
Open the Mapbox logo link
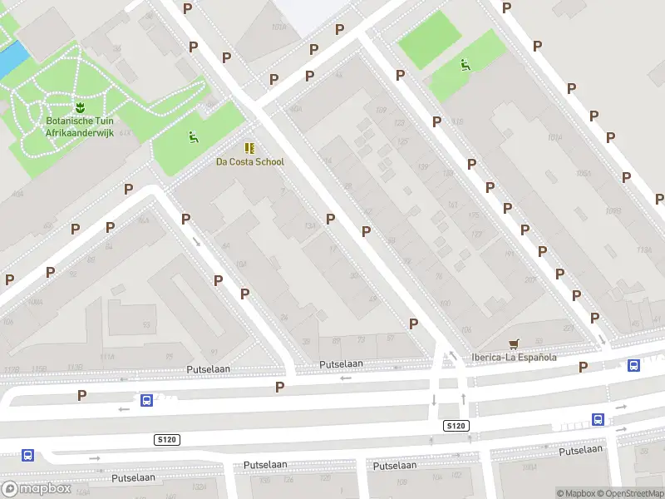36,488
